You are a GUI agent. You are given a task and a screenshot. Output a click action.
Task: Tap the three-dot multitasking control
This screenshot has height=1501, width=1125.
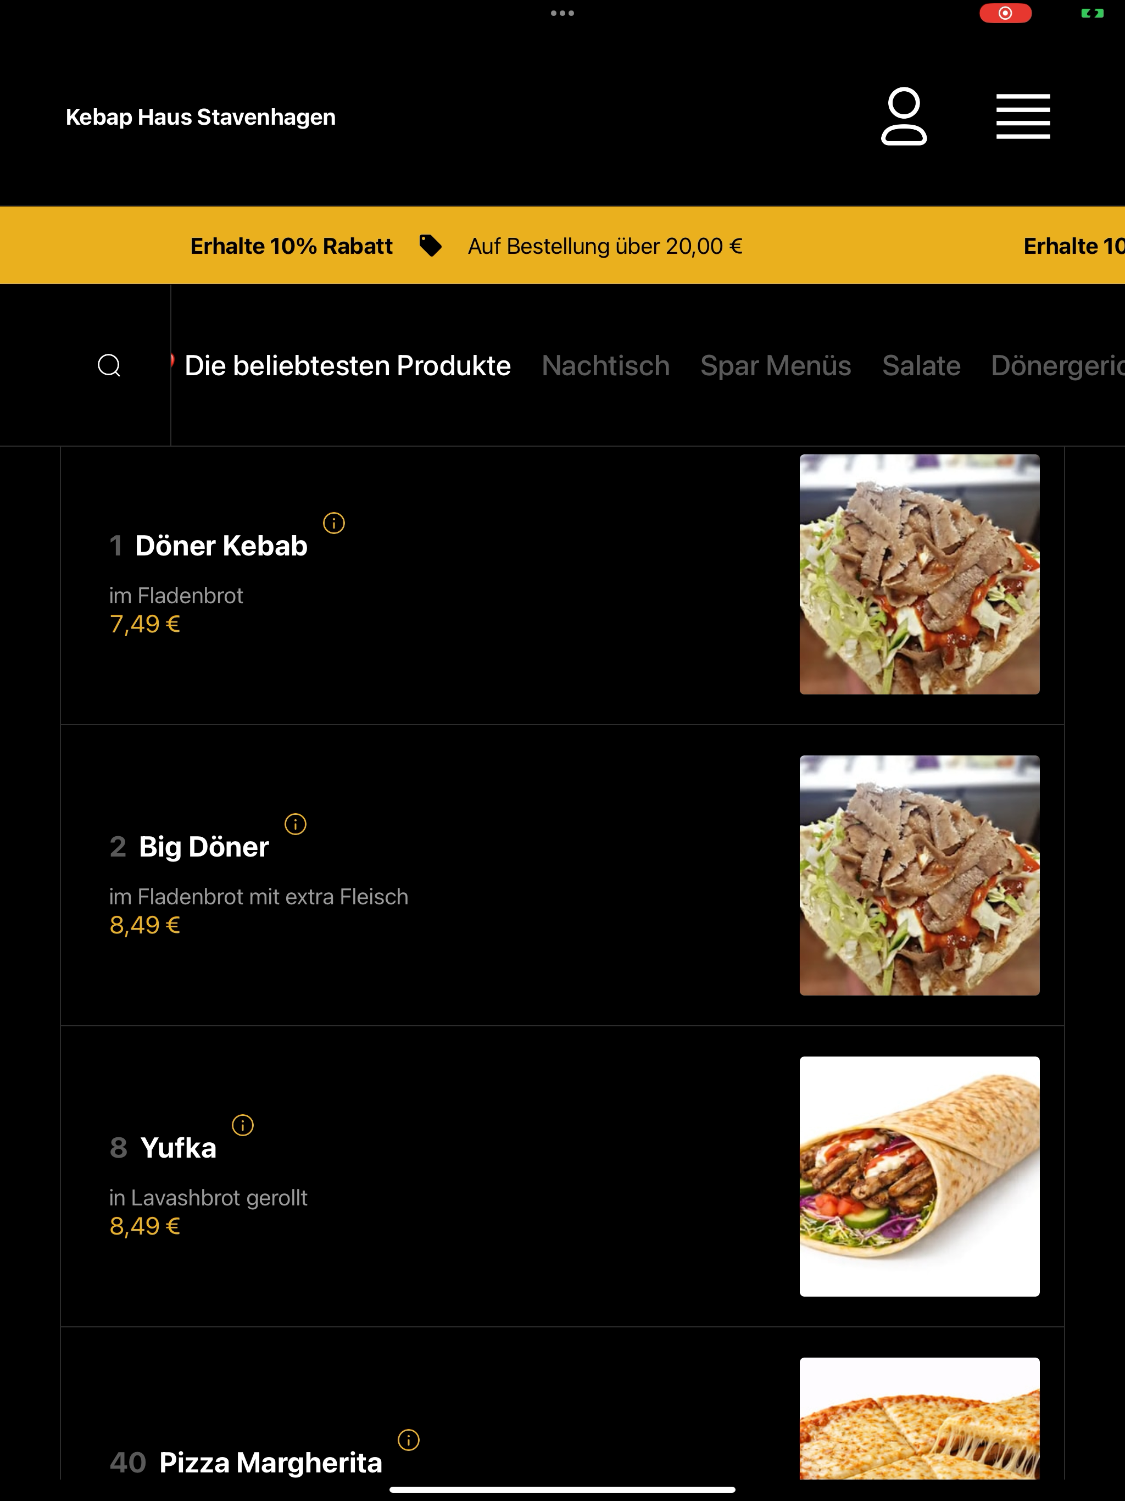pyautogui.click(x=562, y=13)
